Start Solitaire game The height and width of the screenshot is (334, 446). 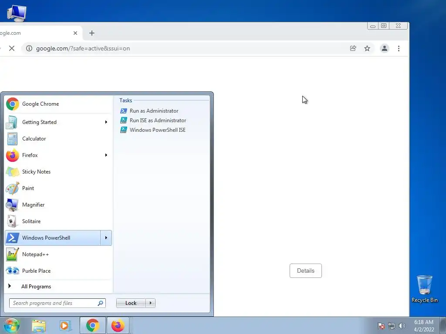pyautogui.click(x=58, y=221)
